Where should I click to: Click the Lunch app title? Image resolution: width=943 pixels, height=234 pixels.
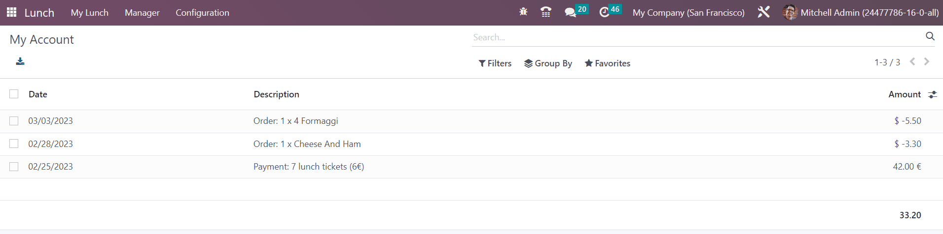tap(39, 13)
